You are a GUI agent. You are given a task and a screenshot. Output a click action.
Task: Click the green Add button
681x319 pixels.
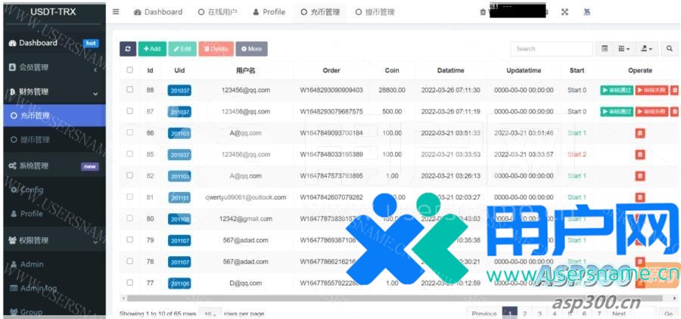click(151, 48)
